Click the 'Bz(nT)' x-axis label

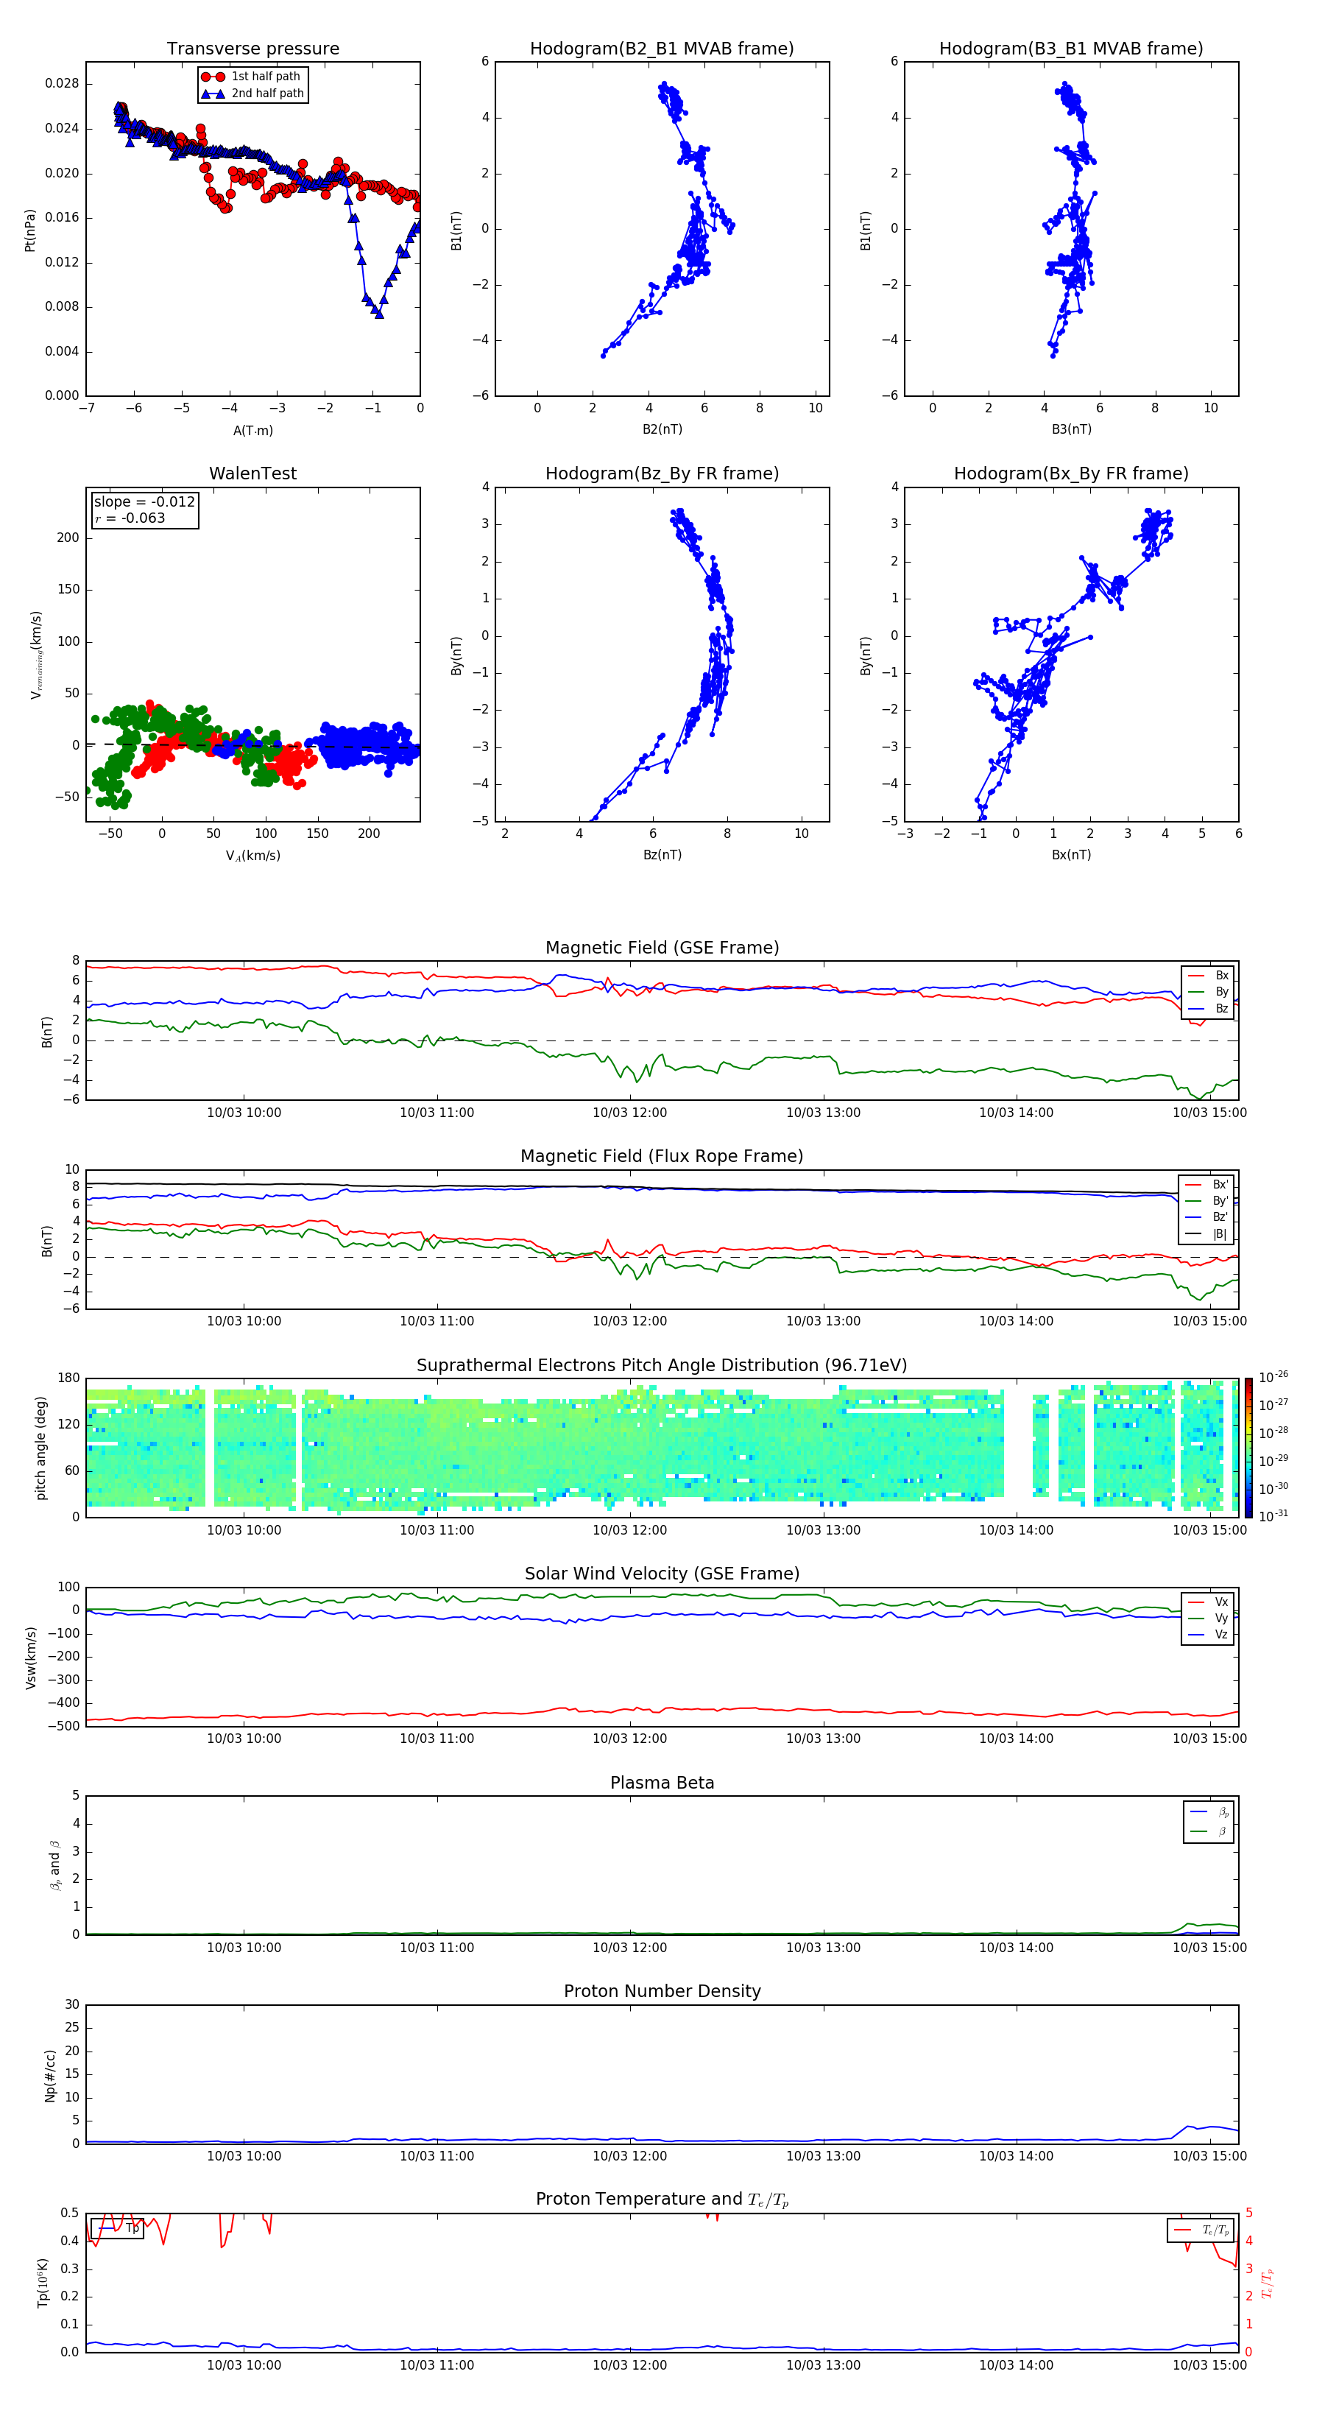tap(662, 855)
